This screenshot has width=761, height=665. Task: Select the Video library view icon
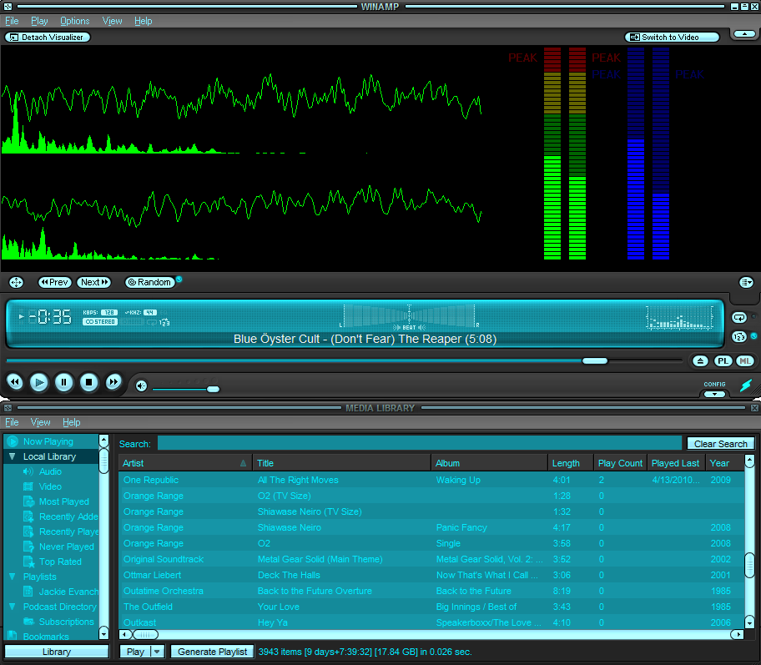pos(28,486)
